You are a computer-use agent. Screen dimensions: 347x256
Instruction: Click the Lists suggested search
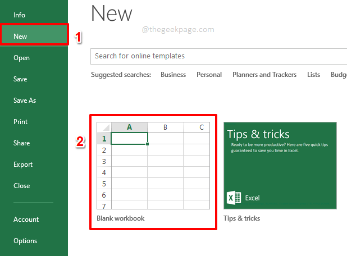click(314, 75)
